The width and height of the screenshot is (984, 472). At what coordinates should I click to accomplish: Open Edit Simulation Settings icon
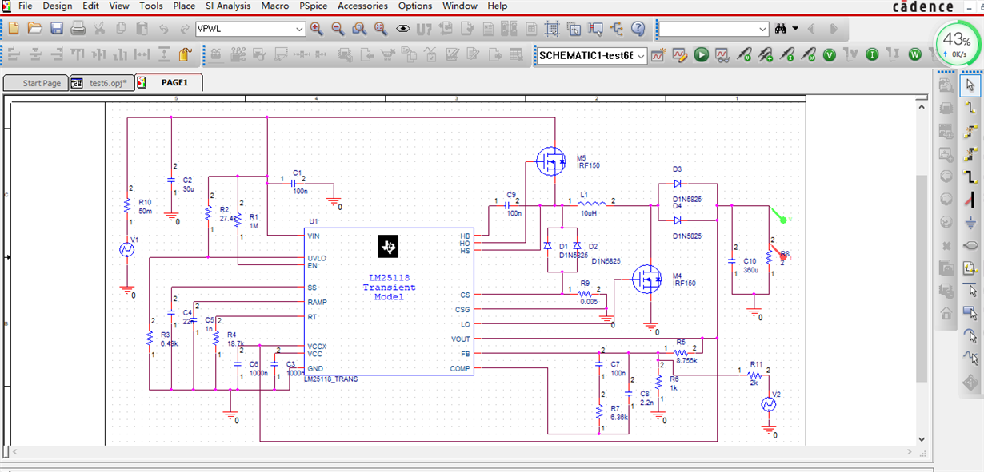pos(679,55)
